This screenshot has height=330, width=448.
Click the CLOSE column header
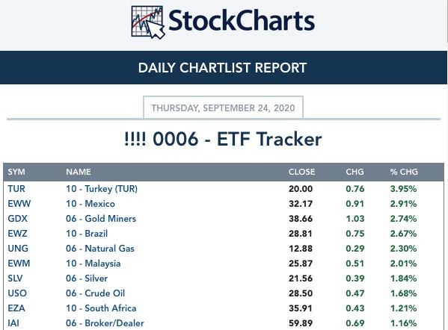(x=301, y=172)
